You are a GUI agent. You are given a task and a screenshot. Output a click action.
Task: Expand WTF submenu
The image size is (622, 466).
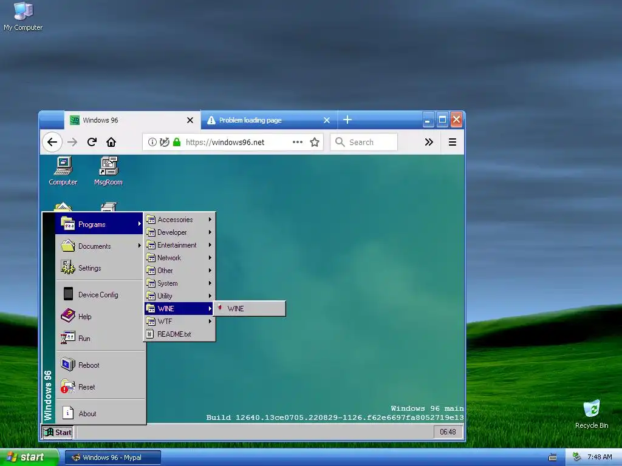click(179, 321)
